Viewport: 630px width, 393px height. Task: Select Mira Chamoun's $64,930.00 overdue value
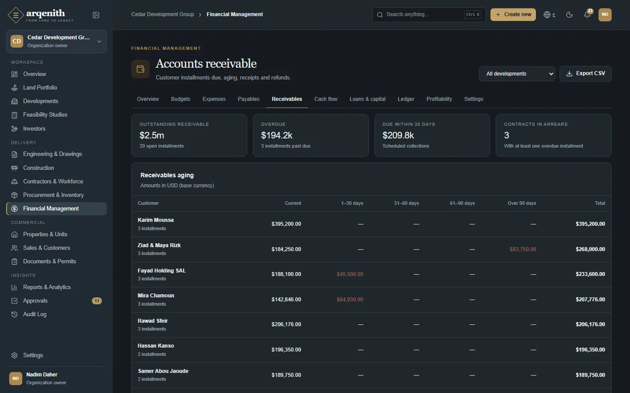[x=350, y=300]
